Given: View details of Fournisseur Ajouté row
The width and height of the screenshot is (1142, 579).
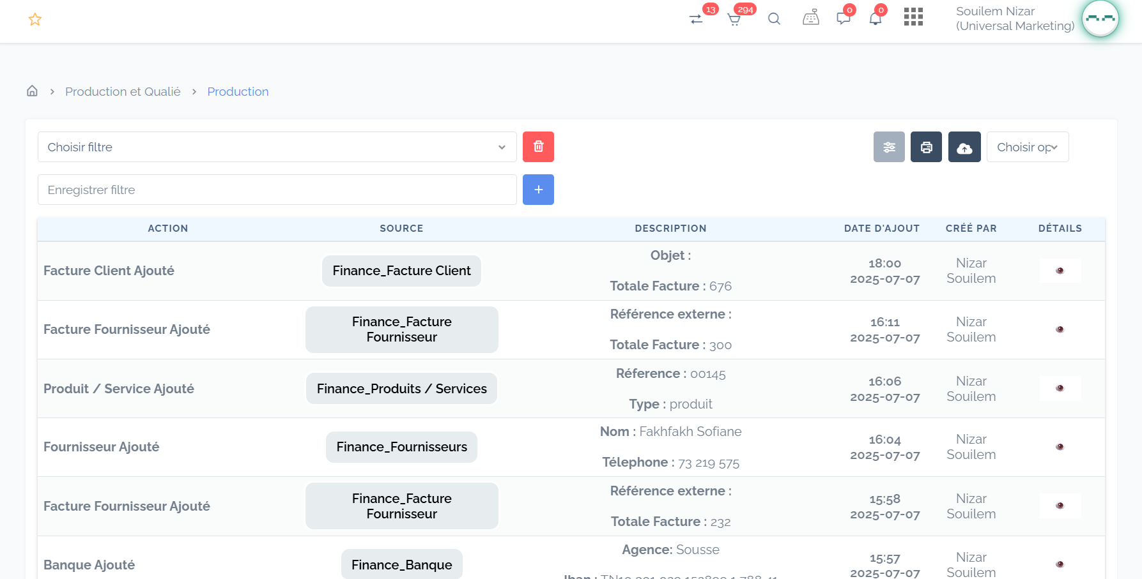Looking at the screenshot, I should tap(1060, 447).
